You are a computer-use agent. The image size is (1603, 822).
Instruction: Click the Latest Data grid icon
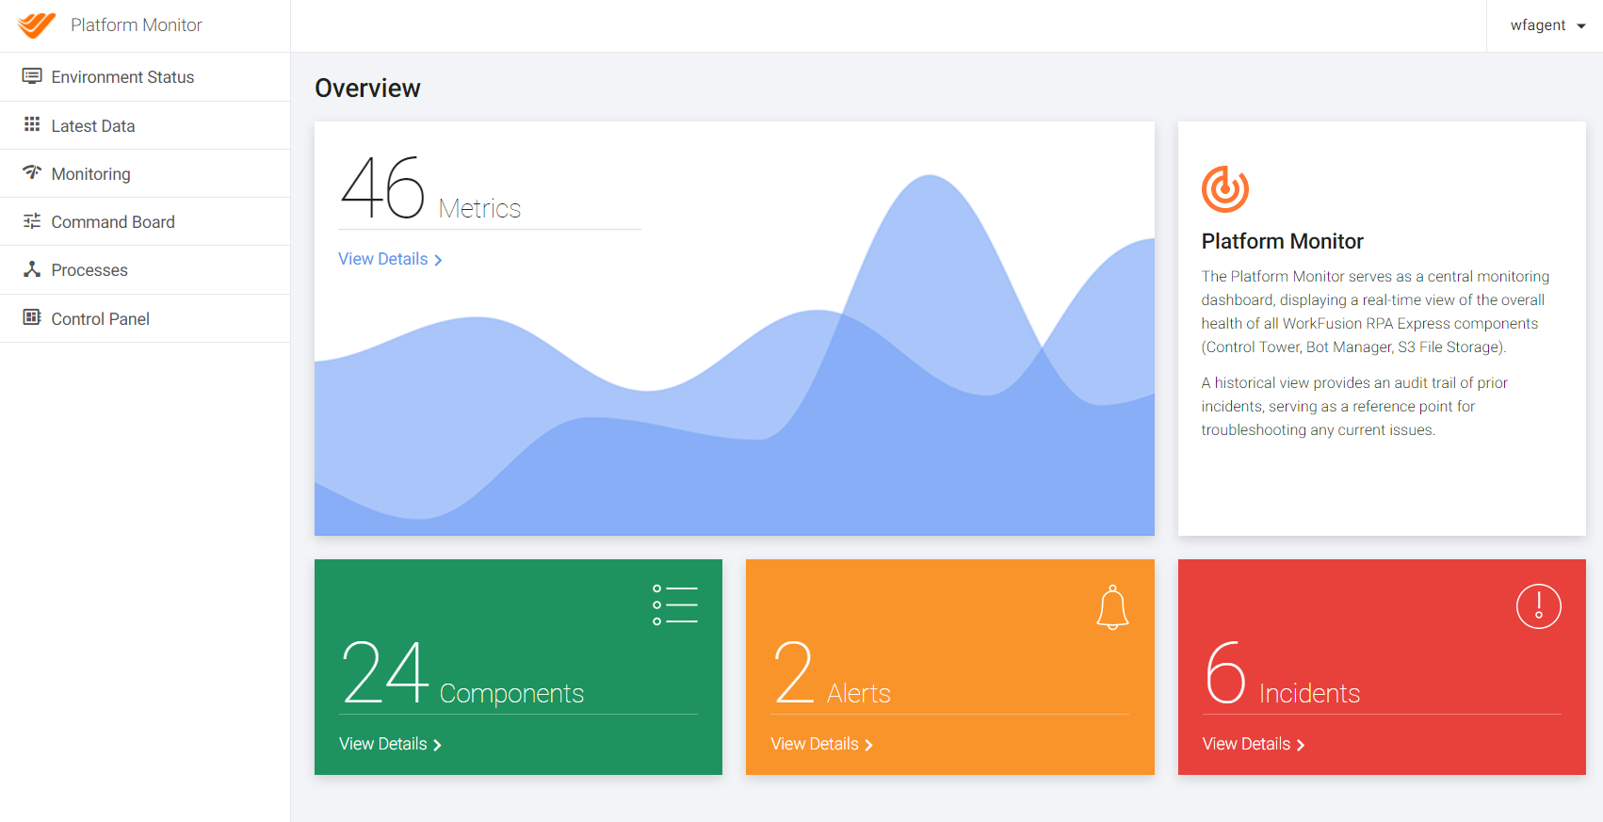(x=32, y=124)
